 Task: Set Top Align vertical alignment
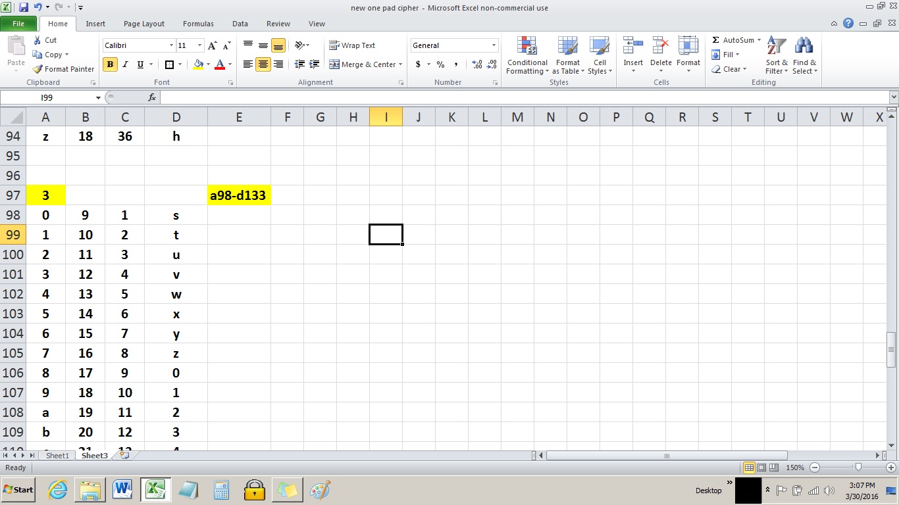point(248,45)
